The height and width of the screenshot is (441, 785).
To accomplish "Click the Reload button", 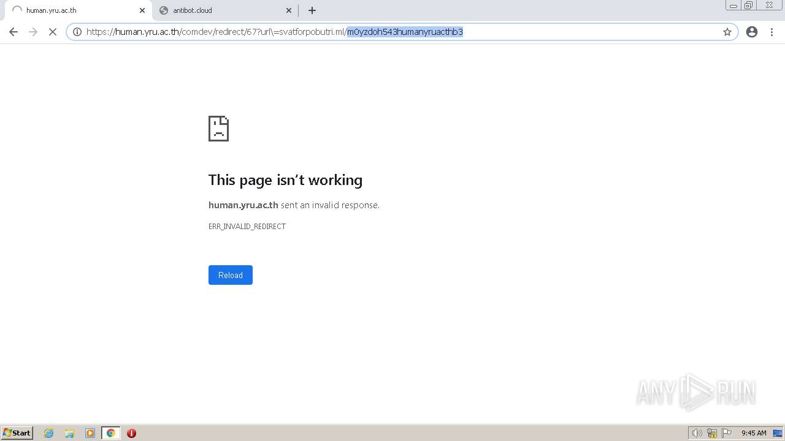I will [231, 275].
